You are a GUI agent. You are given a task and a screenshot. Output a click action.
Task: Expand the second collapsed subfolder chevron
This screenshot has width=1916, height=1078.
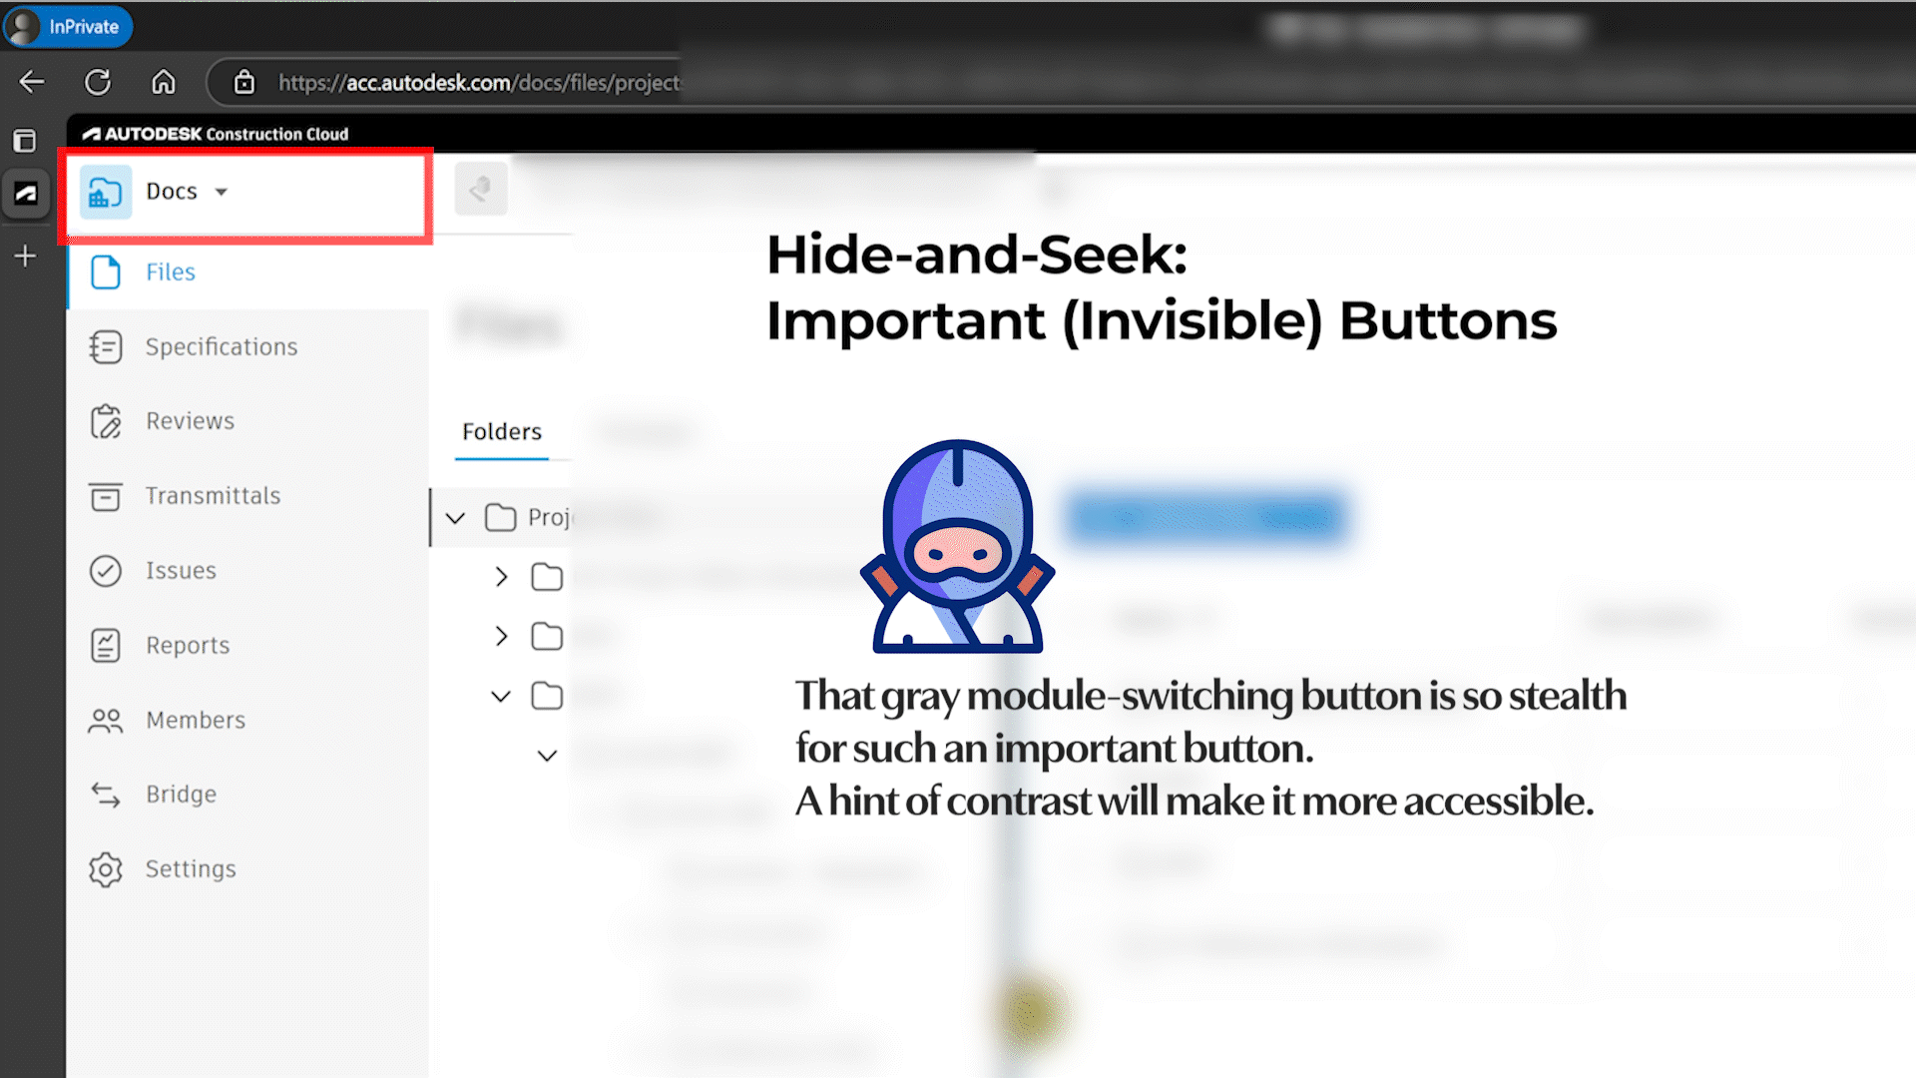pos(501,637)
